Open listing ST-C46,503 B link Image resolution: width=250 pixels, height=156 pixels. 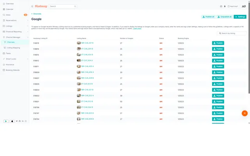(x=87, y=101)
